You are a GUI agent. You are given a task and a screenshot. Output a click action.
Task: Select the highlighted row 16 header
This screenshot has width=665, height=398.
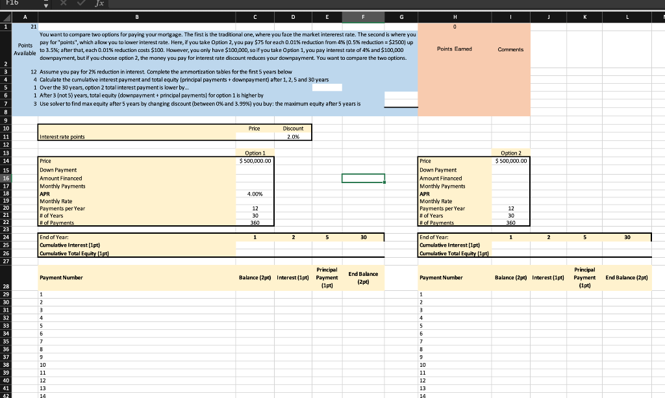(x=6, y=178)
